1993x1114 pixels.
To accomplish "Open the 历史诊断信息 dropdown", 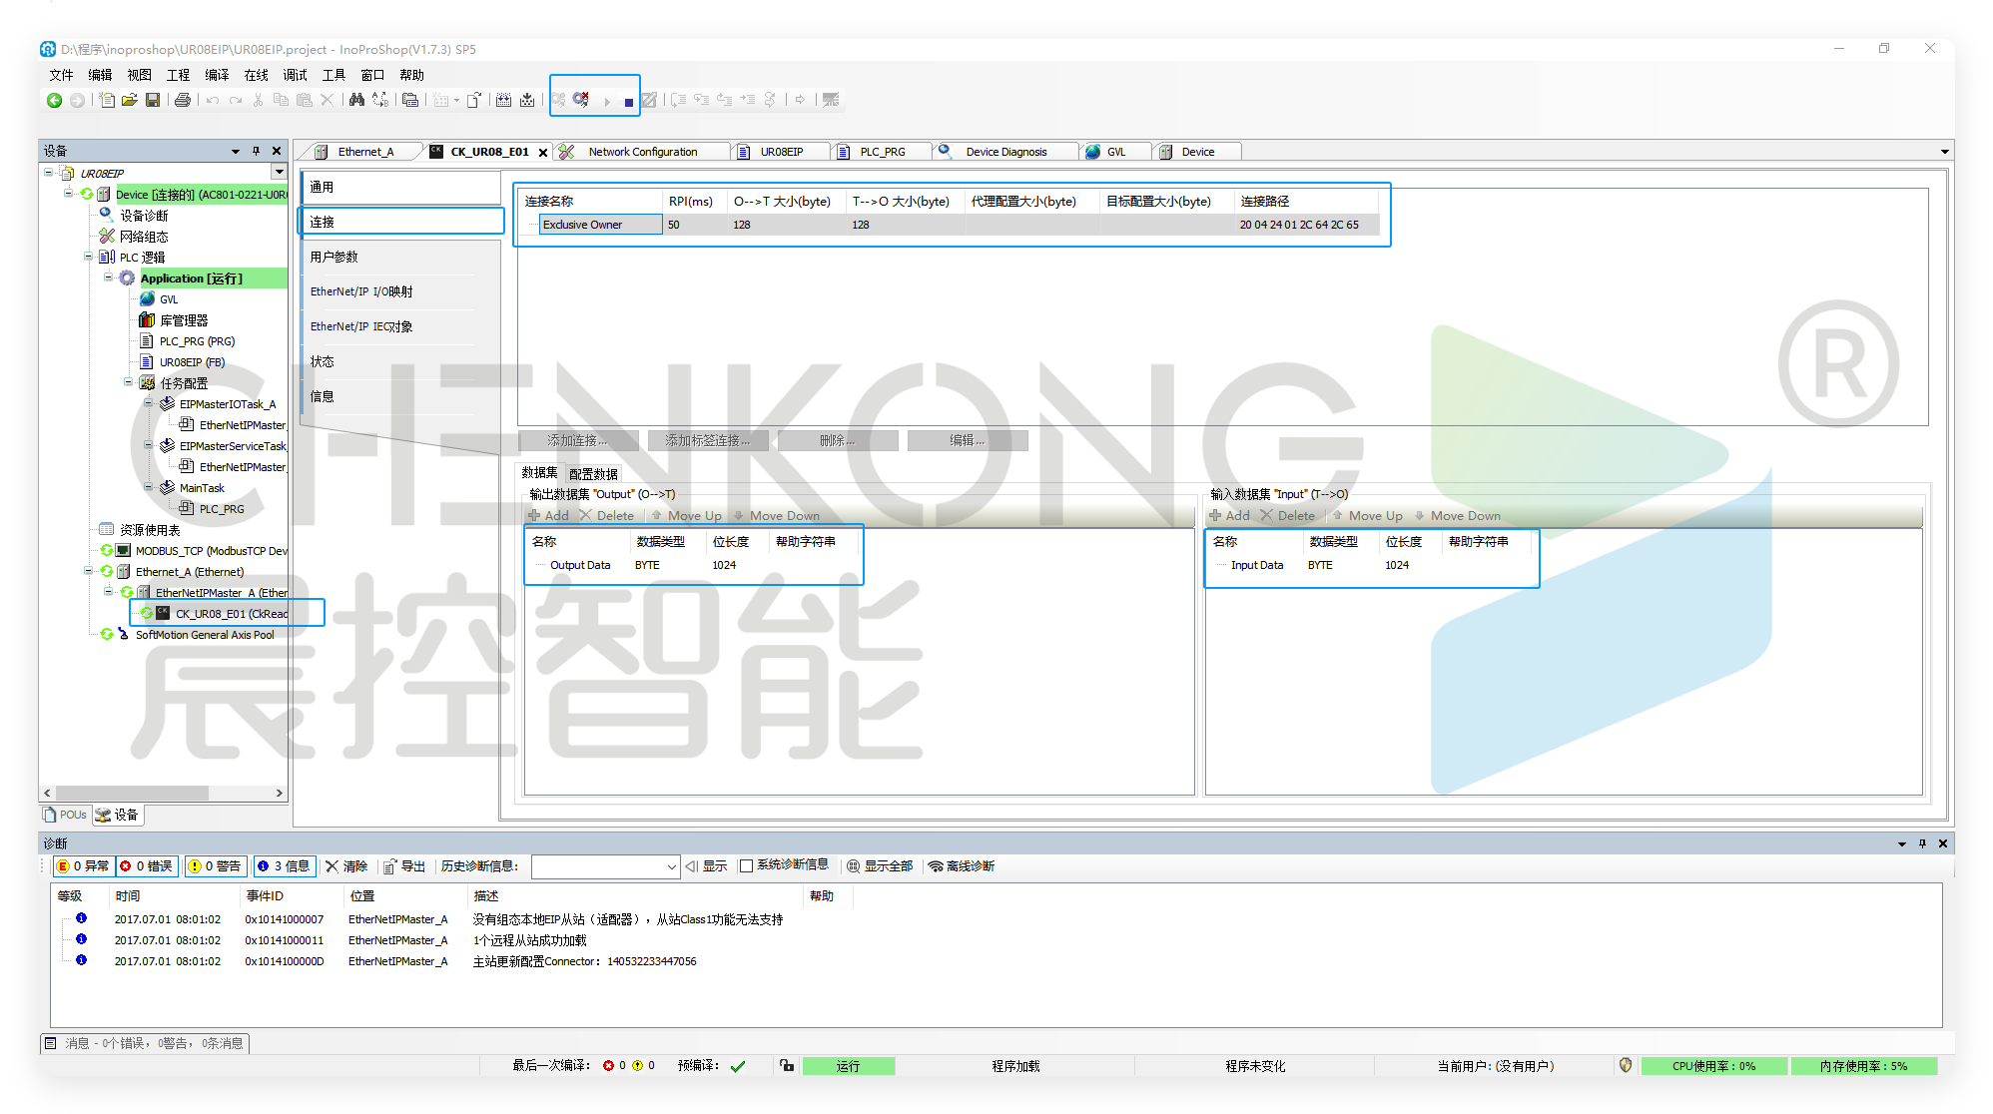I will 671,866.
